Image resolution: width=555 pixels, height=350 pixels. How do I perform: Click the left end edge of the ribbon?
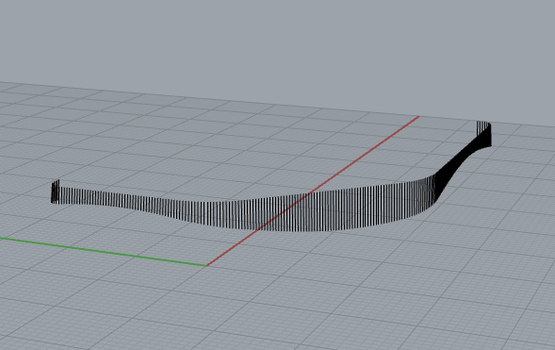coord(55,192)
